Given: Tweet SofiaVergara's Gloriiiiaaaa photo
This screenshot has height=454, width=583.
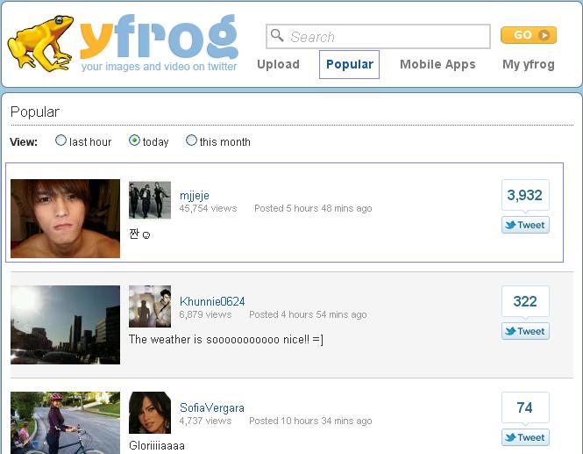Looking at the screenshot, I should 525,437.
